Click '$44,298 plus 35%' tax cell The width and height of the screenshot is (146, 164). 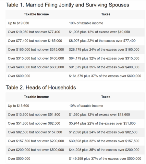(104, 150)
